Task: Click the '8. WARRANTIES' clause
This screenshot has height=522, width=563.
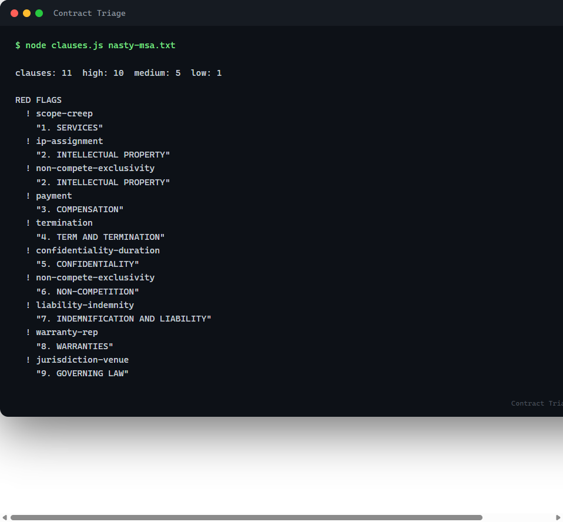Action: point(74,346)
